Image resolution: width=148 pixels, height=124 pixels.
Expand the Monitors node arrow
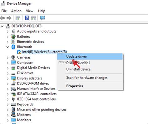[7, 120]
